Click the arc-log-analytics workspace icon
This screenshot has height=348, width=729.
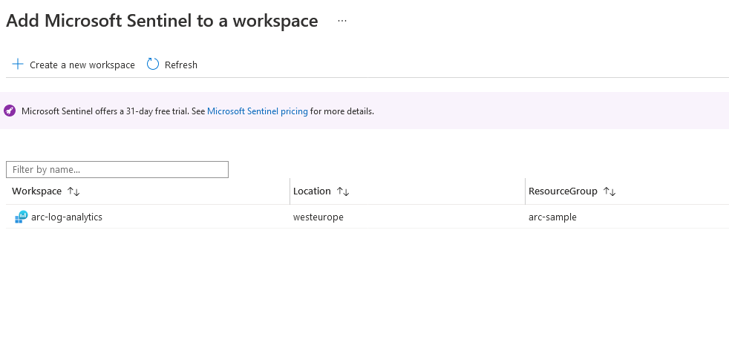click(x=22, y=217)
